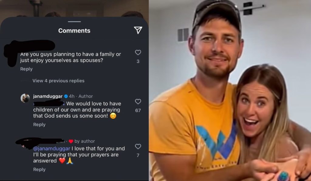Collapse the comments panel via the handle bar
This screenshot has height=181, width=311.
pos(74,22)
